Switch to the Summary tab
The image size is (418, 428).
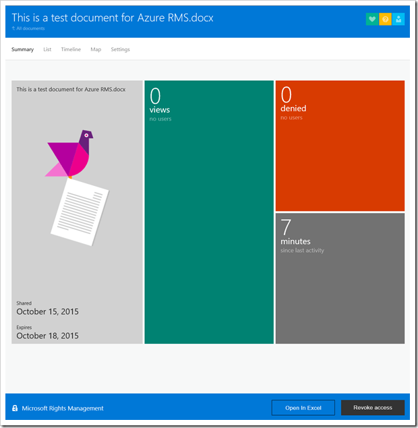pyautogui.click(x=22, y=49)
